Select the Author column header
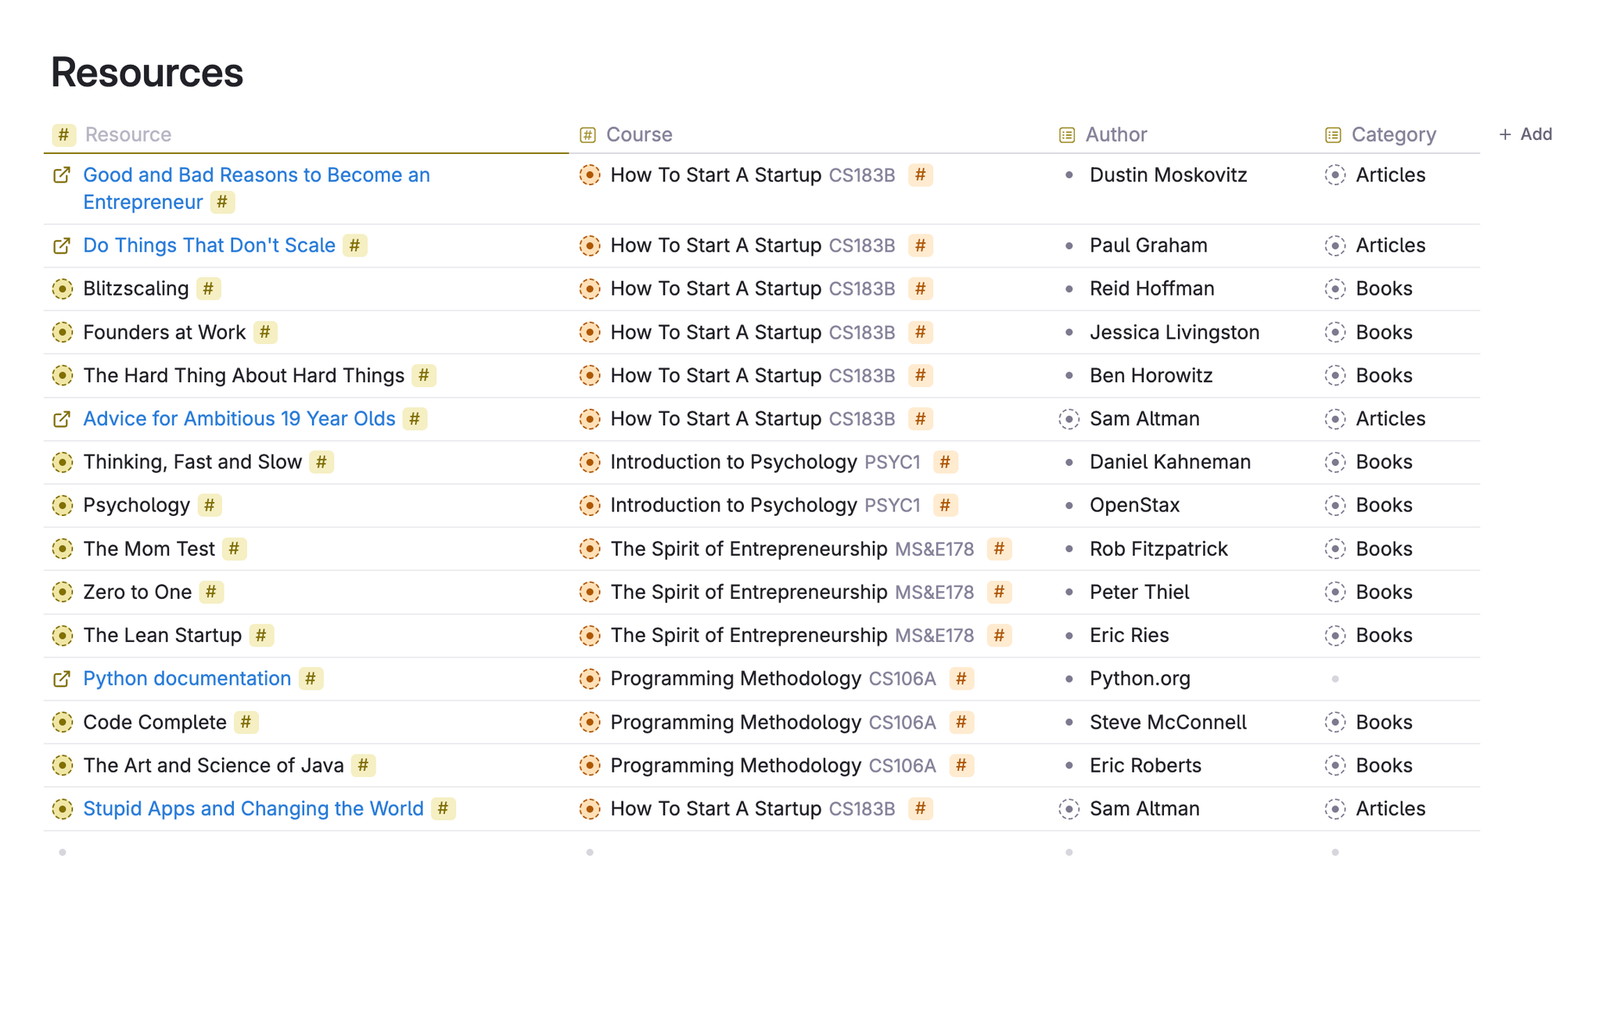1602x1025 pixels. tap(1116, 134)
